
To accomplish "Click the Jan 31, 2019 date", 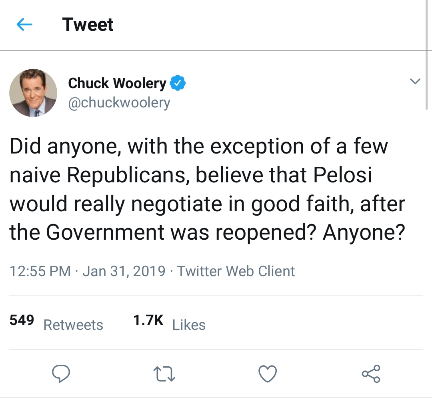I will coord(124,271).
